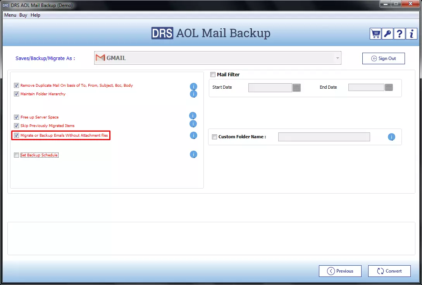
Task: Click the about info icon in header
Action: (x=412, y=34)
